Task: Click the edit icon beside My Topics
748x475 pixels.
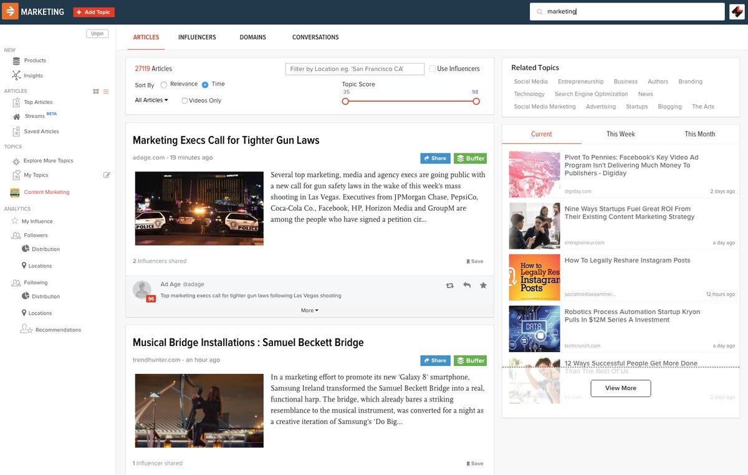Action: (x=107, y=175)
